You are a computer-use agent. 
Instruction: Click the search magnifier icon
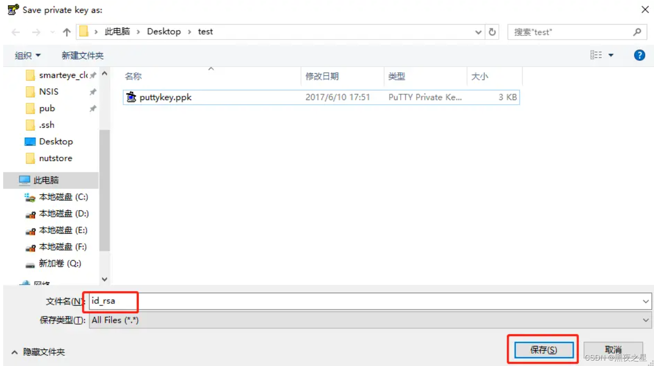coord(637,32)
